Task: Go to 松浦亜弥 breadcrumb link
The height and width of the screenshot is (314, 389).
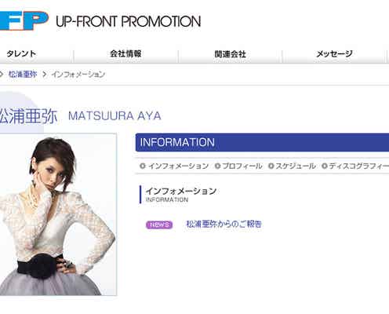Action: pyautogui.click(x=23, y=75)
